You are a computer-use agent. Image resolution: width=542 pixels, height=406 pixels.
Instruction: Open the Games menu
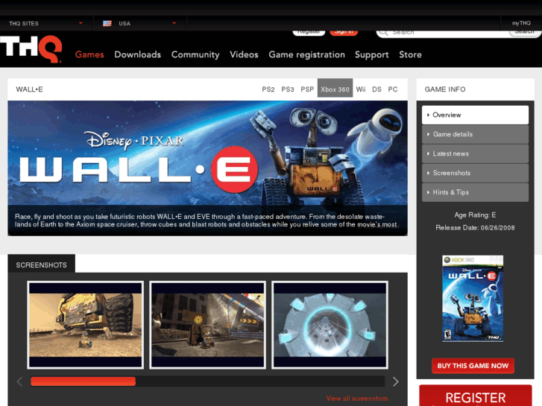point(89,54)
